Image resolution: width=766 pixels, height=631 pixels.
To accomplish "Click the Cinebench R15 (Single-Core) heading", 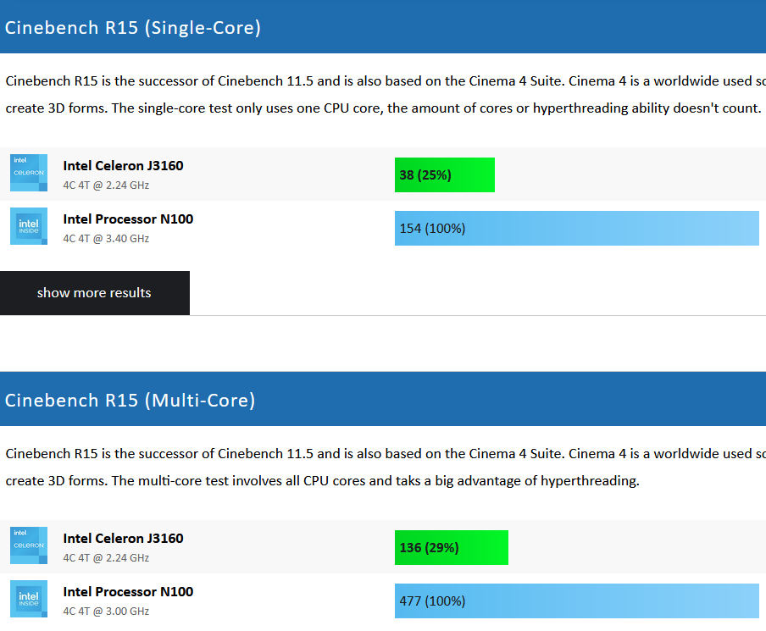I will (133, 28).
